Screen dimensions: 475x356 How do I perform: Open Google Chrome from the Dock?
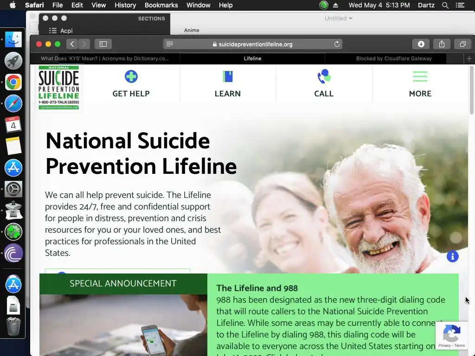click(x=13, y=82)
